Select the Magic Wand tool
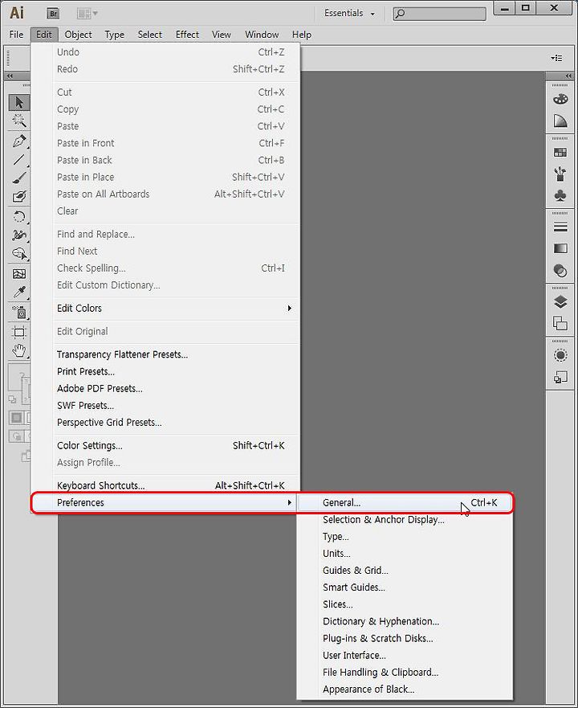The width and height of the screenshot is (578, 708). (x=19, y=121)
